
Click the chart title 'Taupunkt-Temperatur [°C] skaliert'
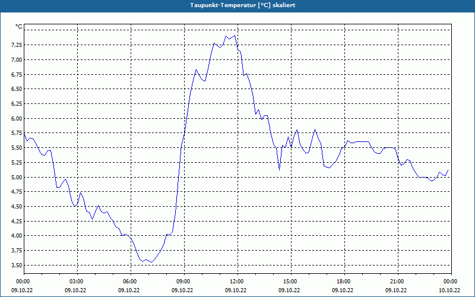click(243, 5)
